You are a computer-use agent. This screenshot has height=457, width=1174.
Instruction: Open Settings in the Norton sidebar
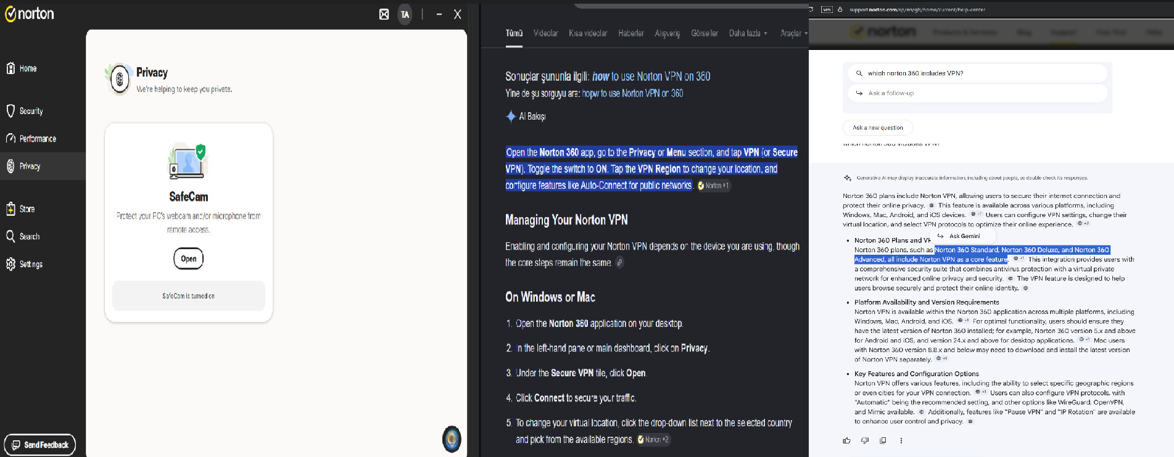(x=25, y=264)
